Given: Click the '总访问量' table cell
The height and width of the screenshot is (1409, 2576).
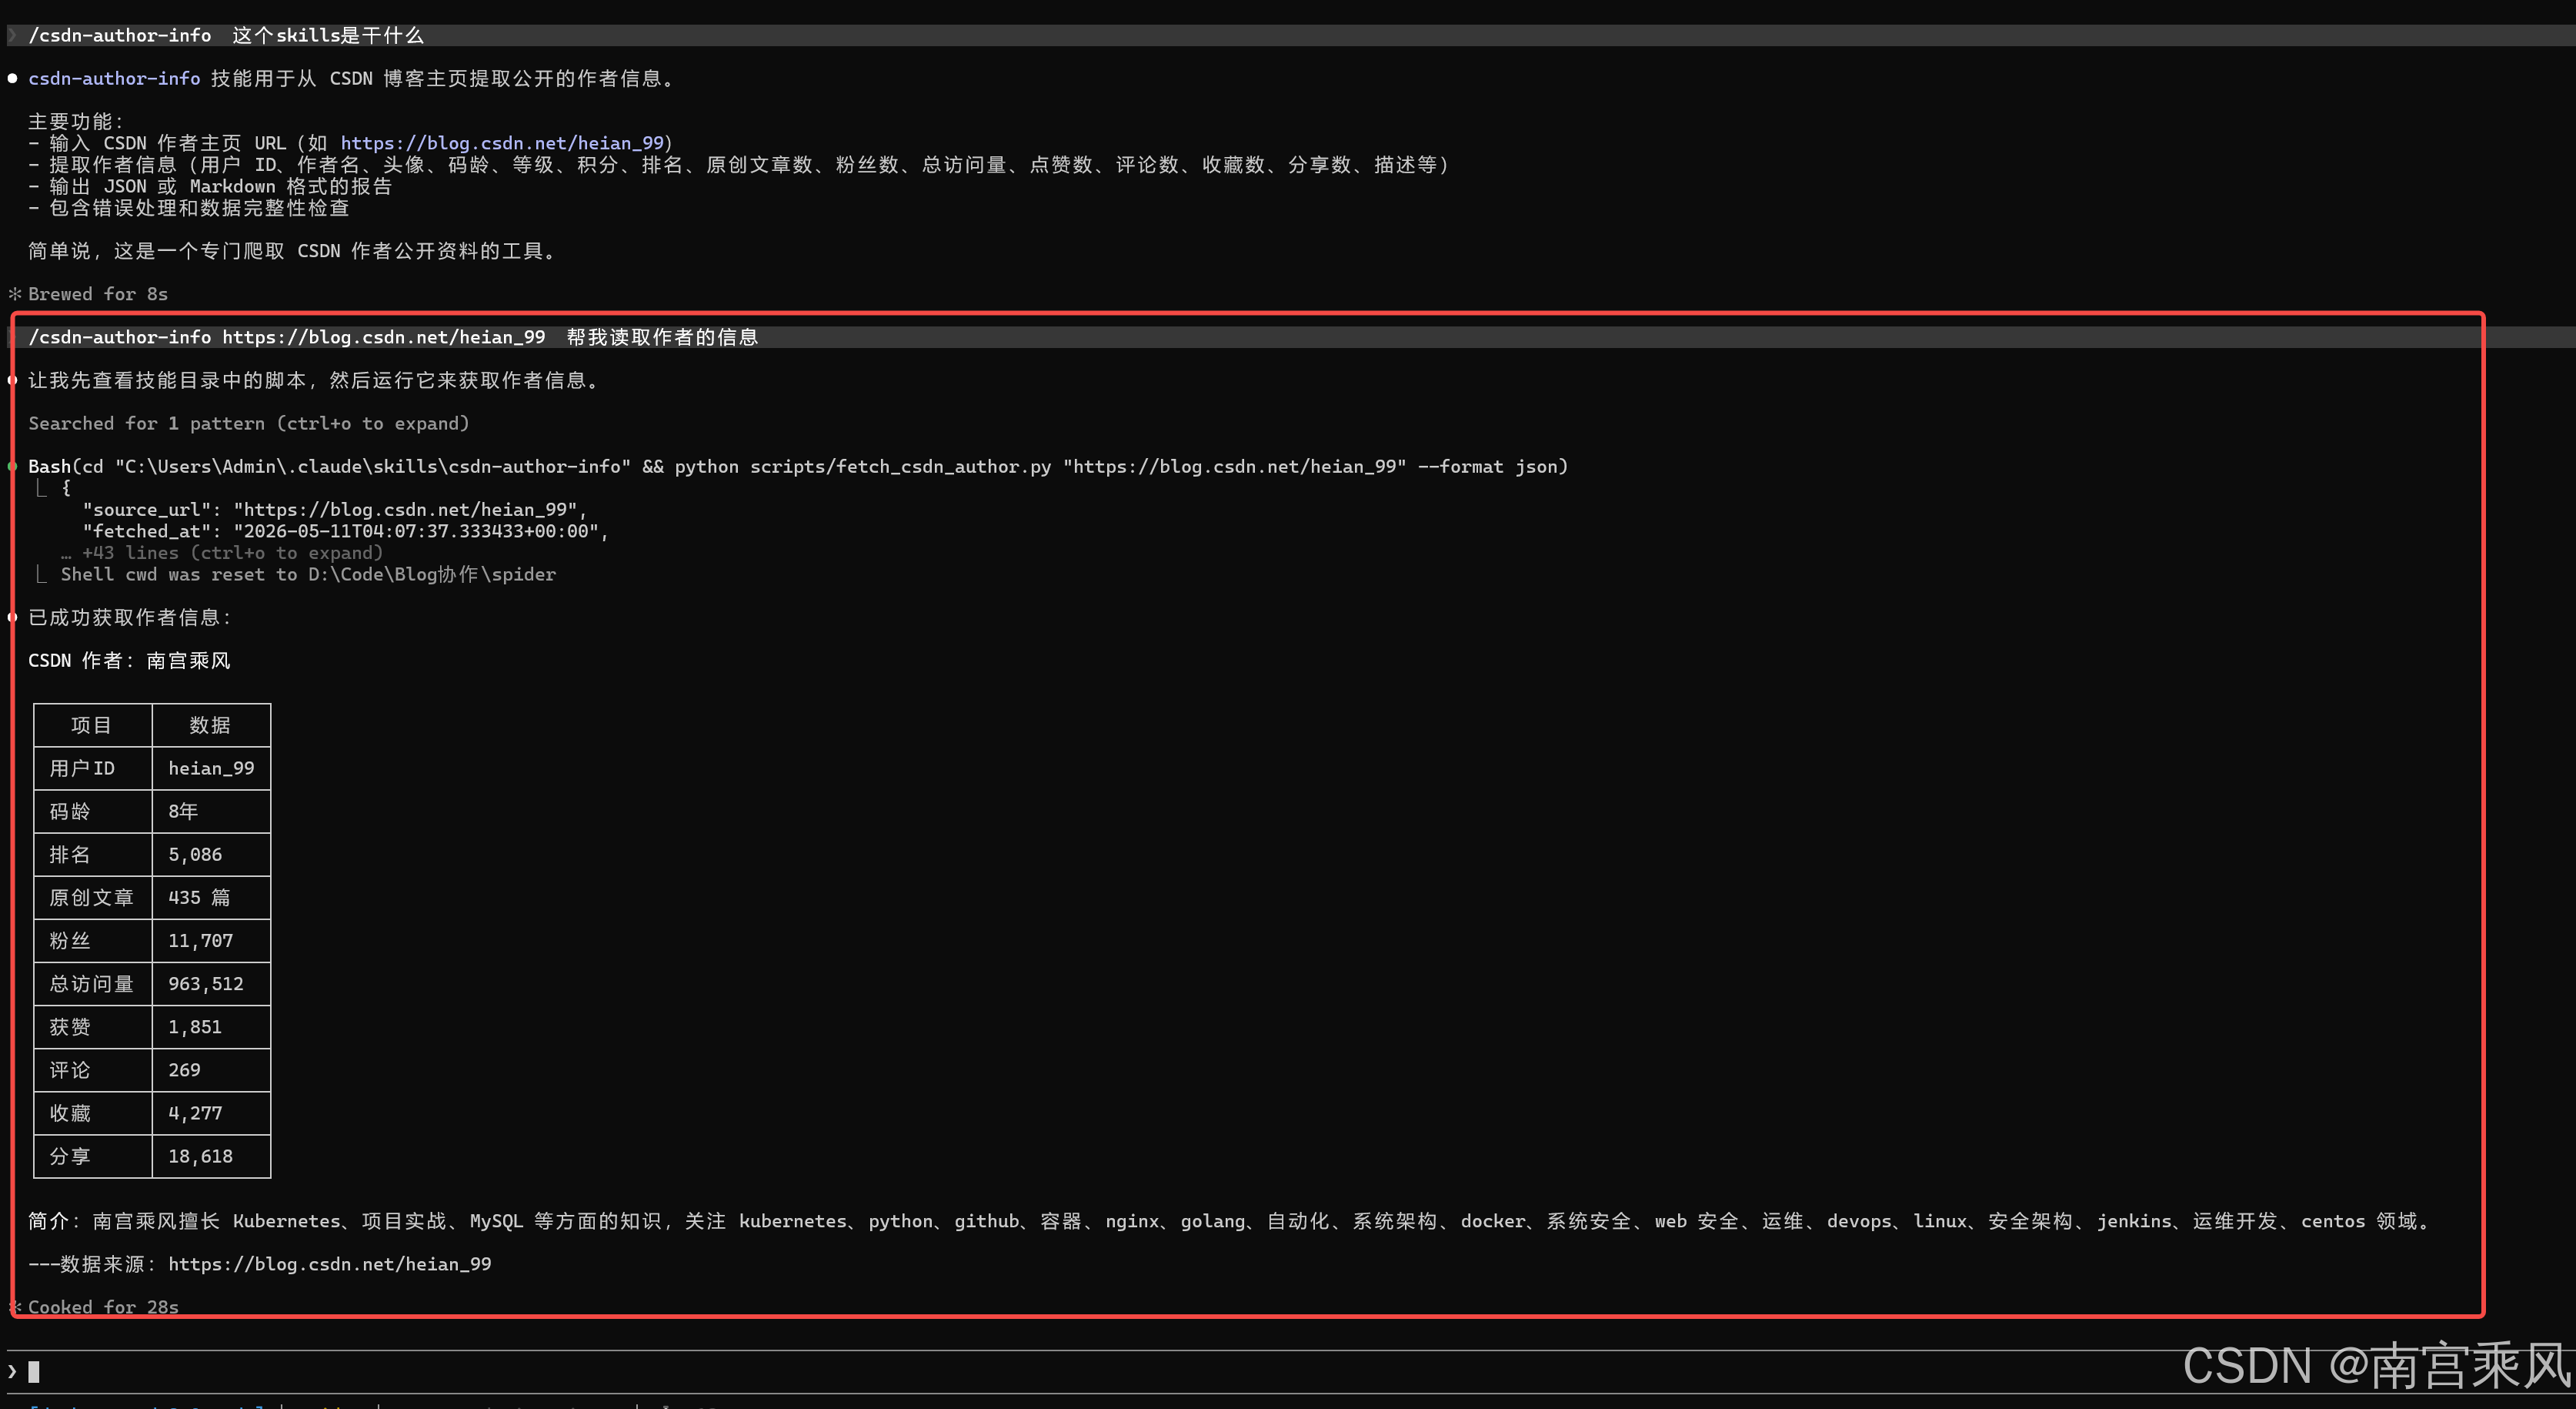Looking at the screenshot, I should pyautogui.click(x=92, y=984).
